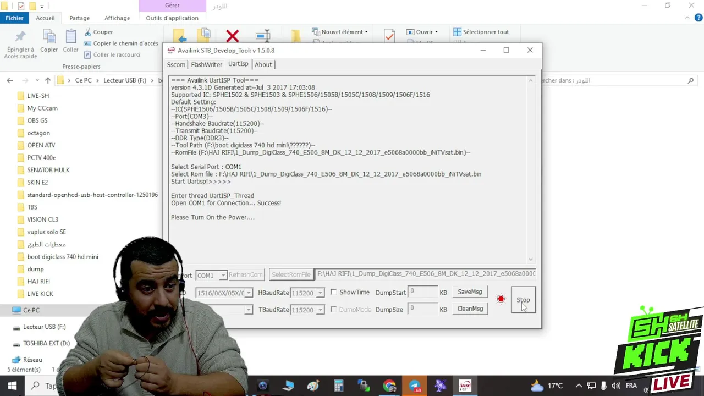Open the Windows Start menu
704x396 pixels.
pos(12,386)
